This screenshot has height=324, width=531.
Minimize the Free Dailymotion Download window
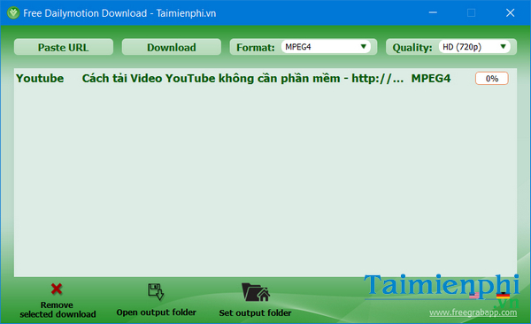tap(433, 13)
